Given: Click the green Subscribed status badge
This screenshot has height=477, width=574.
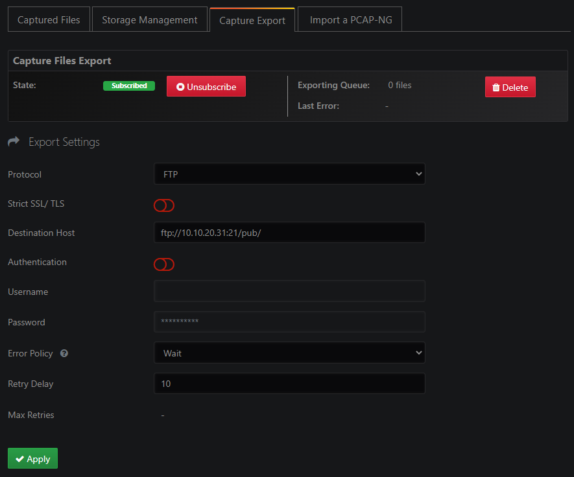Looking at the screenshot, I should (x=128, y=86).
